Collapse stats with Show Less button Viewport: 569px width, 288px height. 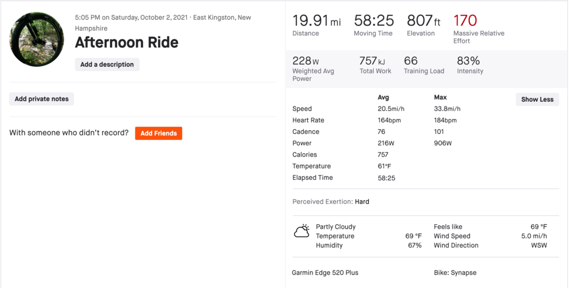537,99
